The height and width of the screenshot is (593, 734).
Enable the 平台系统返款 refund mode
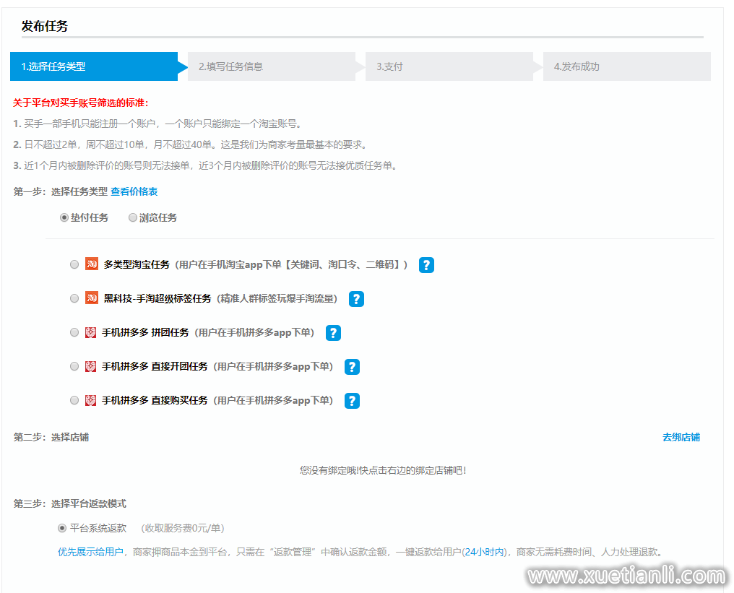62,528
